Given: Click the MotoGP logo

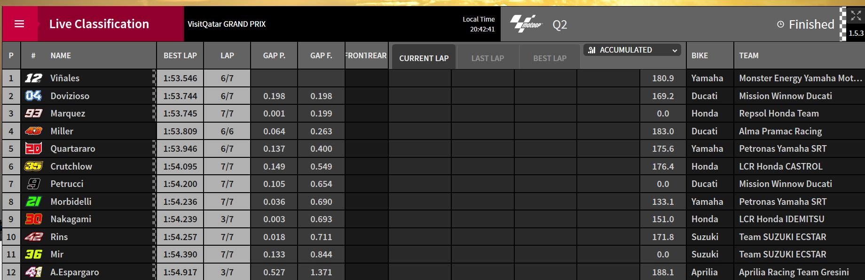Looking at the screenshot, I should tap(526, 23).
